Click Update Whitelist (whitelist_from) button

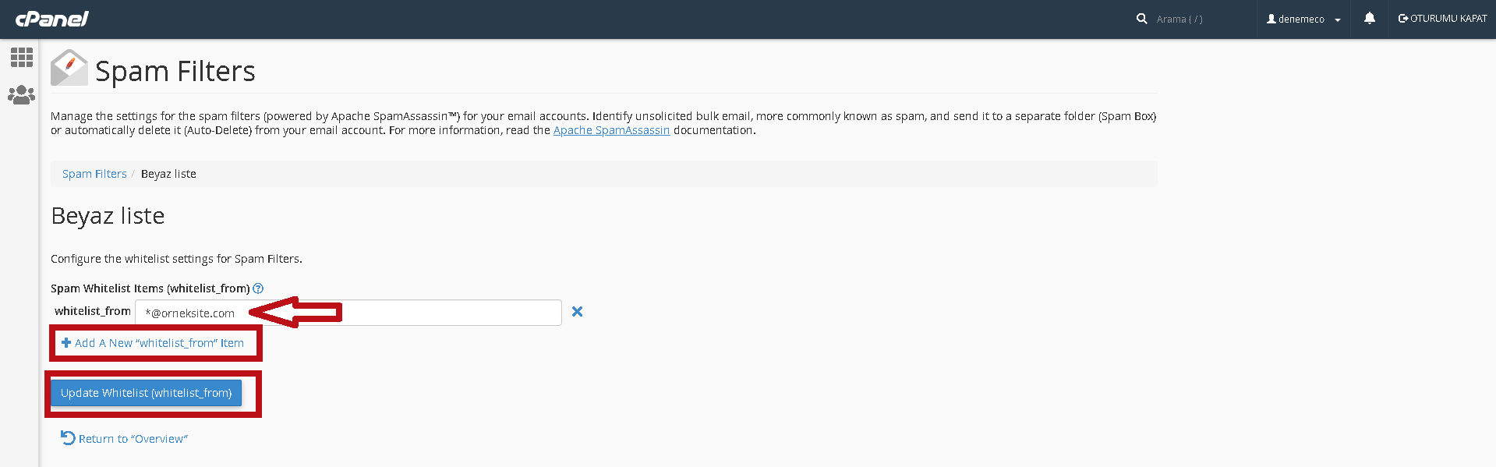[147, 393]
